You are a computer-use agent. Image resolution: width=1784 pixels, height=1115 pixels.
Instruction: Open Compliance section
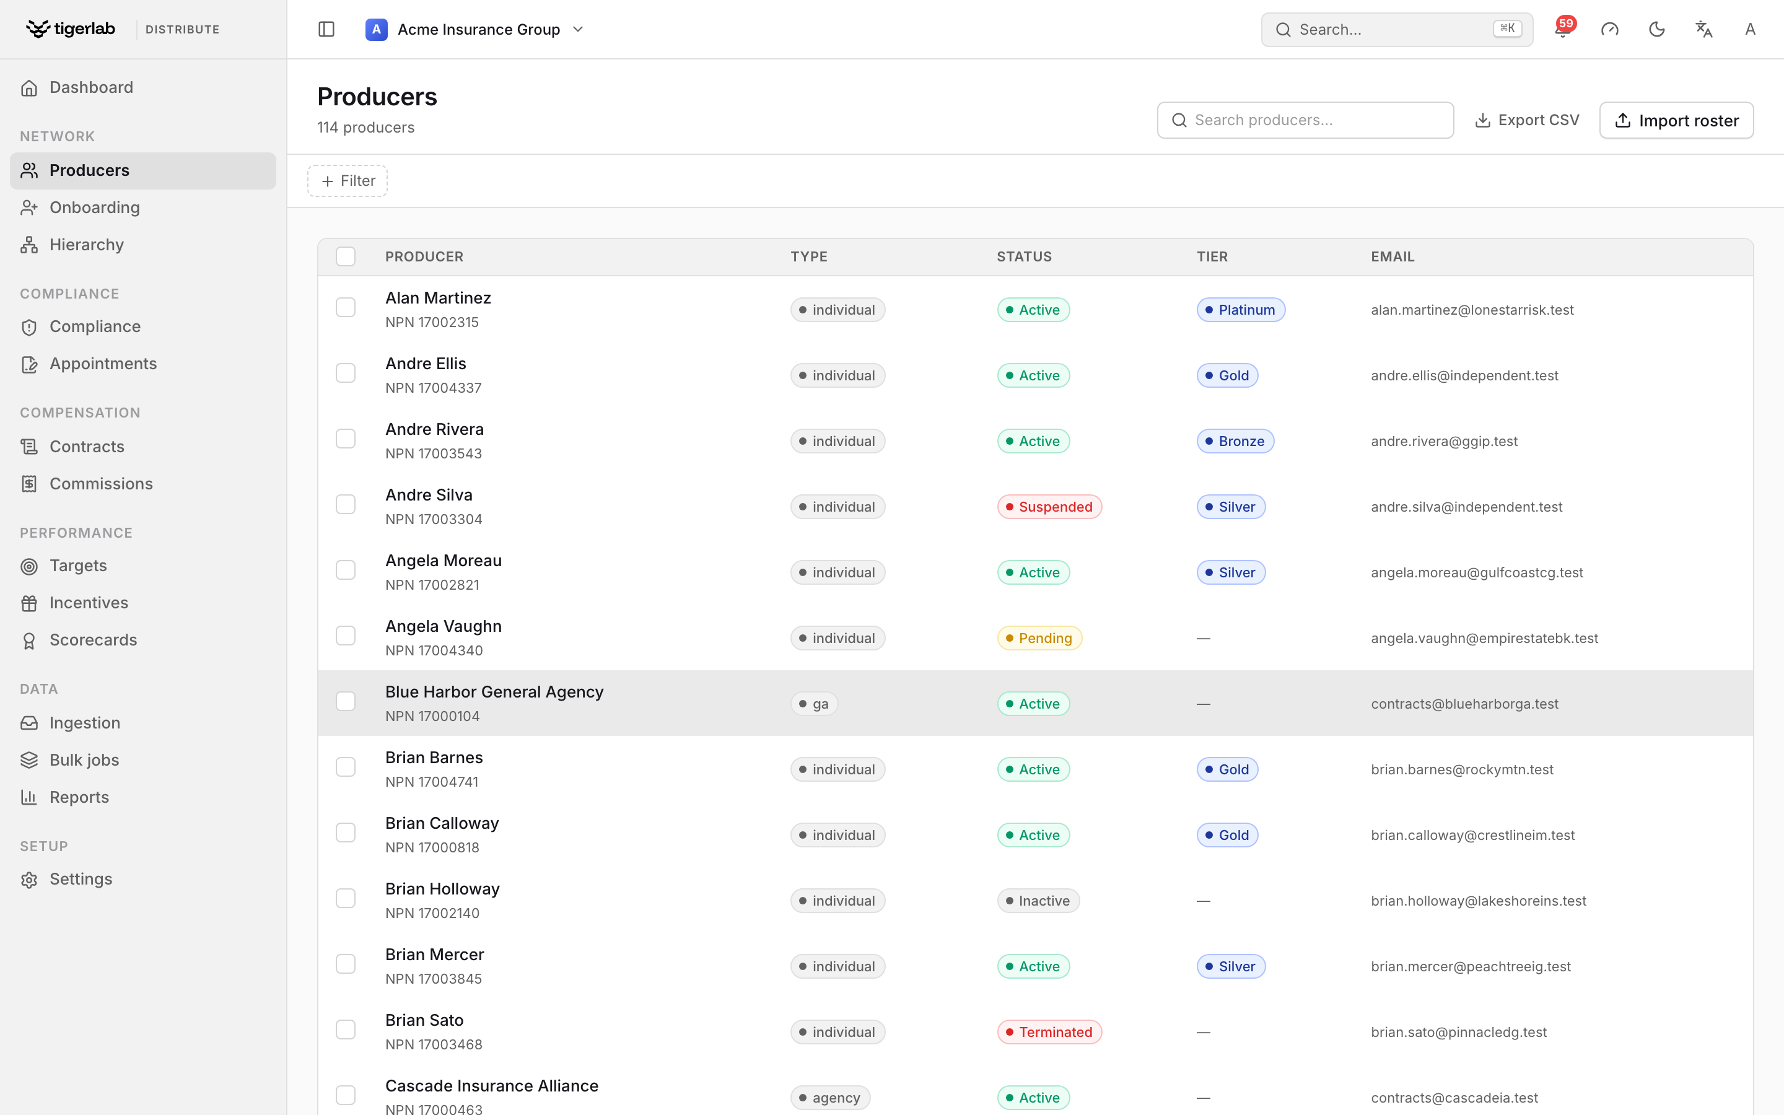pos(143,326)
